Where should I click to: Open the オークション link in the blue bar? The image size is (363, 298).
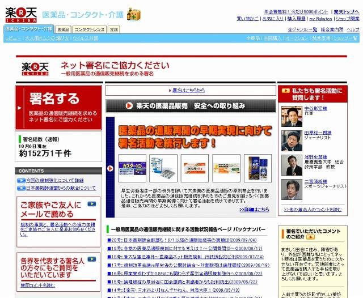pos(296,38)
